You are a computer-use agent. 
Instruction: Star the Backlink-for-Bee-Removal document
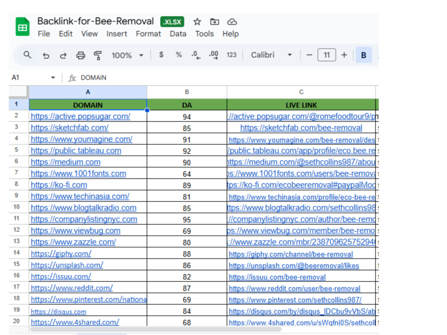pyautogui.click(x=197, y=21)
